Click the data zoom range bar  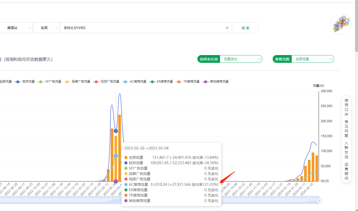(x=159, y=200)
